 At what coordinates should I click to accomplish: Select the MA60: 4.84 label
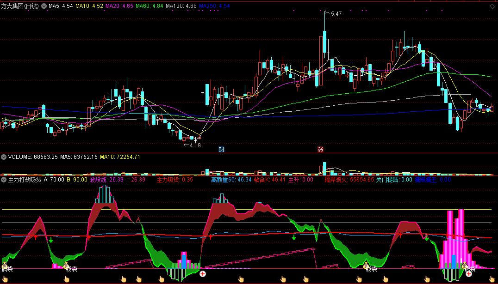pyautogui.click(x=149, y=6)
